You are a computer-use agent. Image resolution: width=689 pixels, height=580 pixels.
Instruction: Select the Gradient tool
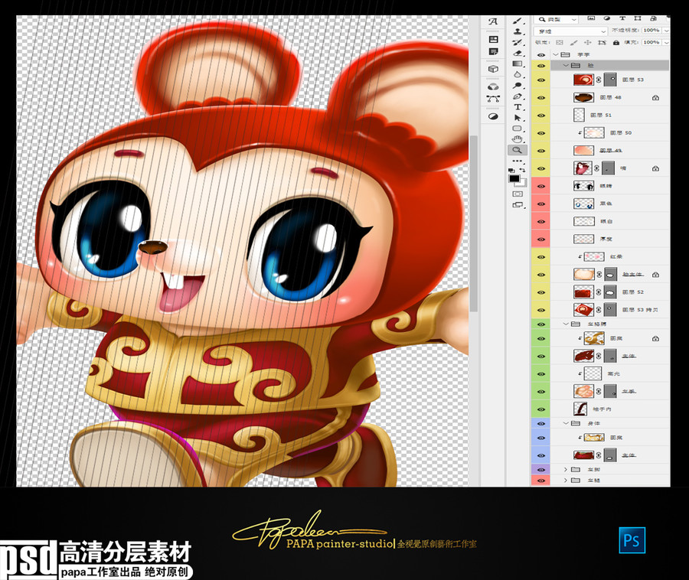518,64
